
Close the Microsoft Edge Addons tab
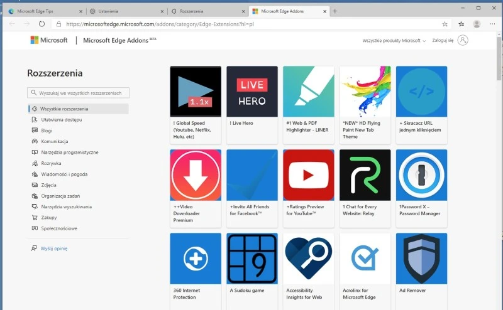pyautogui.click(x=324, y=11)
